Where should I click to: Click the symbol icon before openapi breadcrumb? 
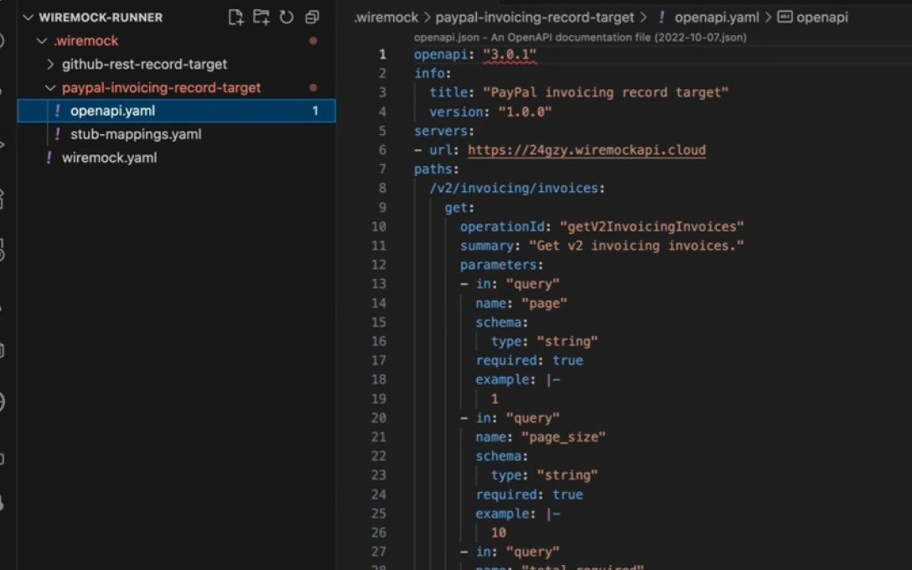785,17
